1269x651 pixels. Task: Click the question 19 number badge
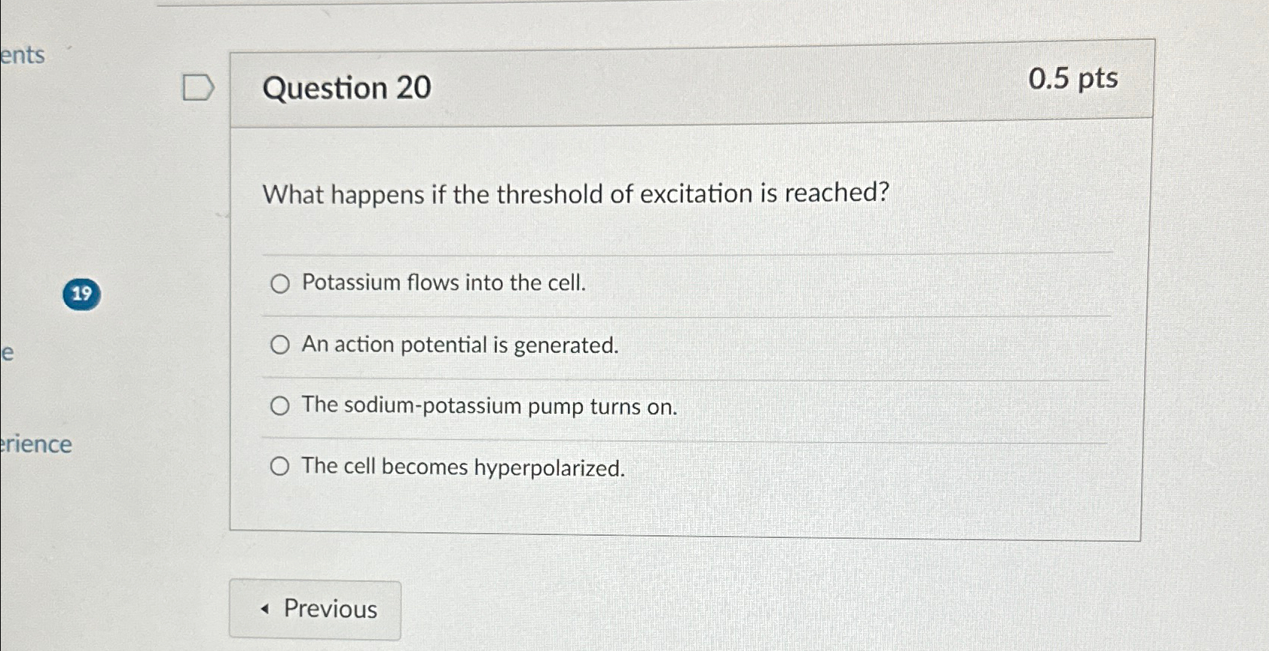point(83,294)
